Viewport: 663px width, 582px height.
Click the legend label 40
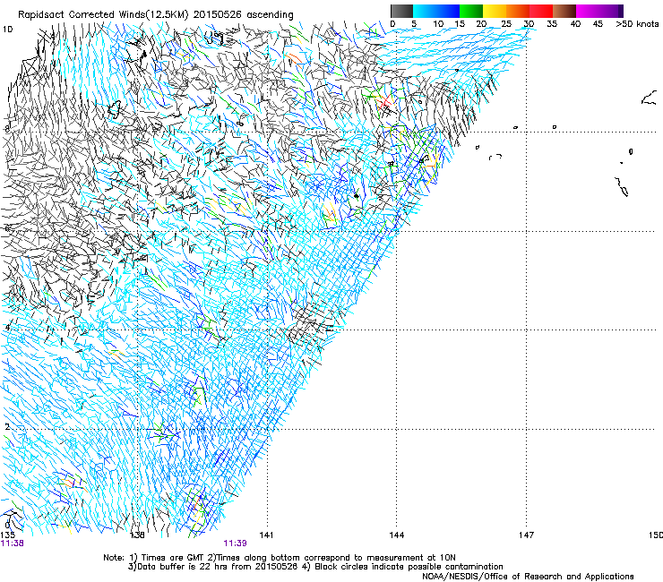575,23
